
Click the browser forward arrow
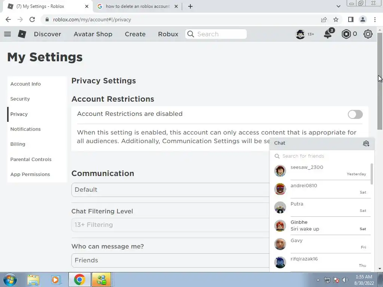20,19
